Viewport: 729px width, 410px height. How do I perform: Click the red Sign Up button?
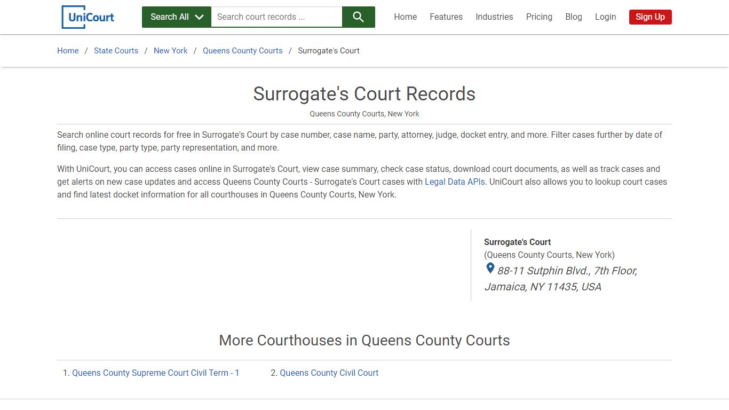[650, 17]
